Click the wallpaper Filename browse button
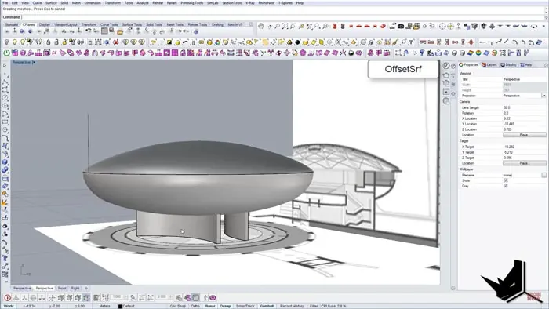 [544, 175]
